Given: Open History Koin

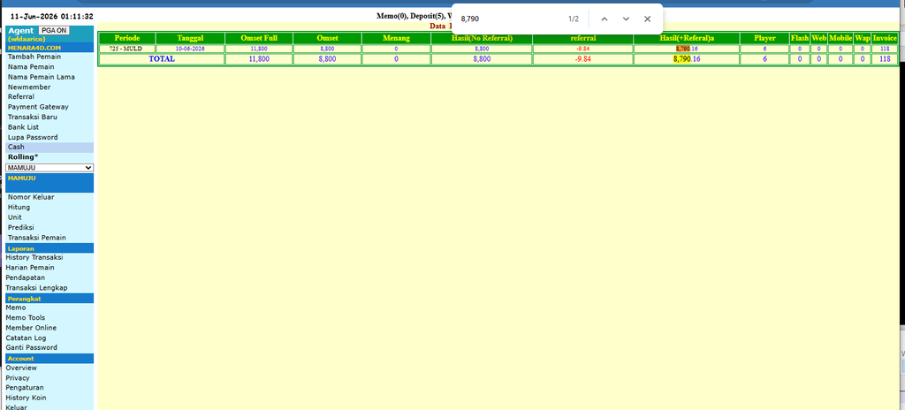Looking at the screenshot, I should pyautogui.click(x=26, y=398).
